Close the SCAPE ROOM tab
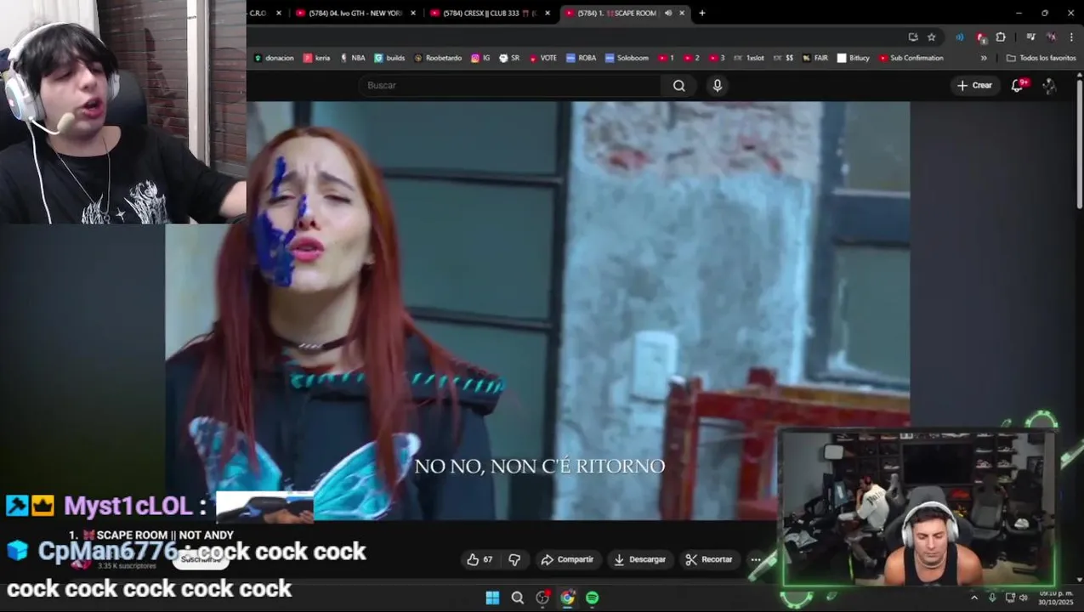 pyautogui.click(x=682, y=13)
